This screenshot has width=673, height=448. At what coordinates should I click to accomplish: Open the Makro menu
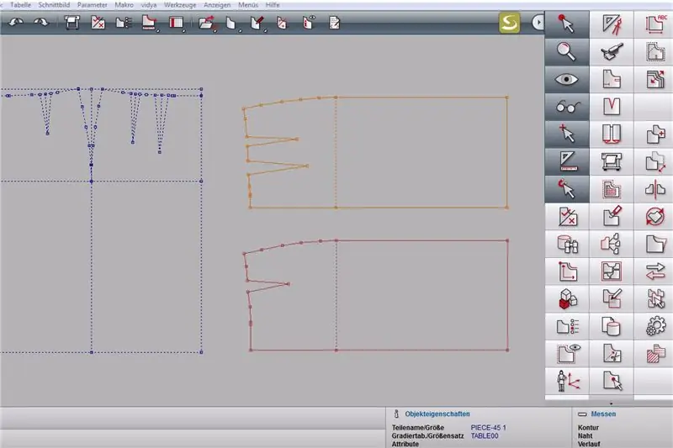124,5
